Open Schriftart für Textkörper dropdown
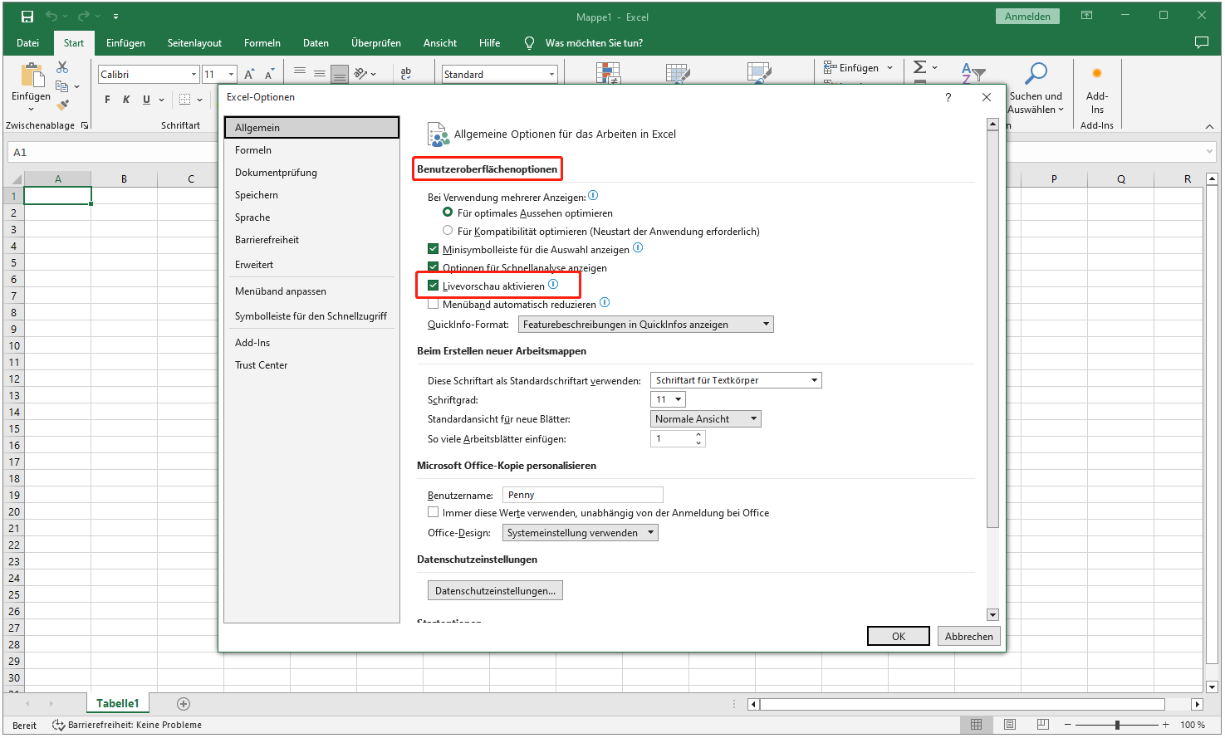Screen dimensions: 1225x738 (736, 380)
